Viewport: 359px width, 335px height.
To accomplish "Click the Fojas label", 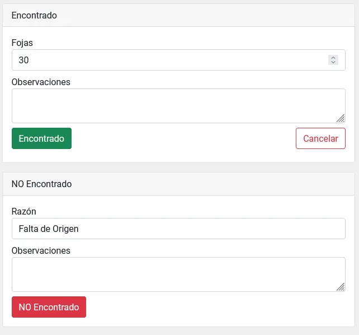I will pyautogui.click(x=23, y=43).
